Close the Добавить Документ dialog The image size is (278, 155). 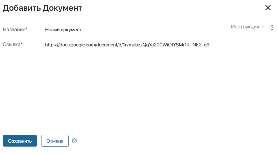[268, 8]
